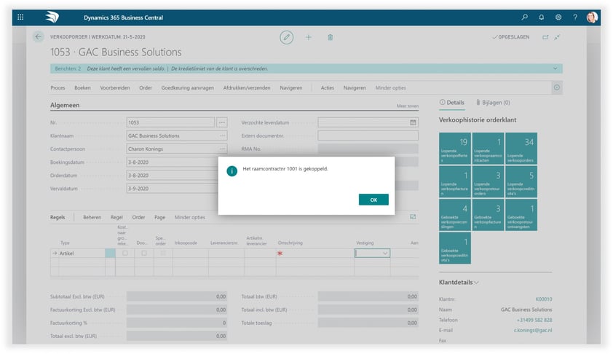Toggle the Spe. order checkbox
This screenshot has height=354, width=613.
pyautogui.click(x=163, y=253)
